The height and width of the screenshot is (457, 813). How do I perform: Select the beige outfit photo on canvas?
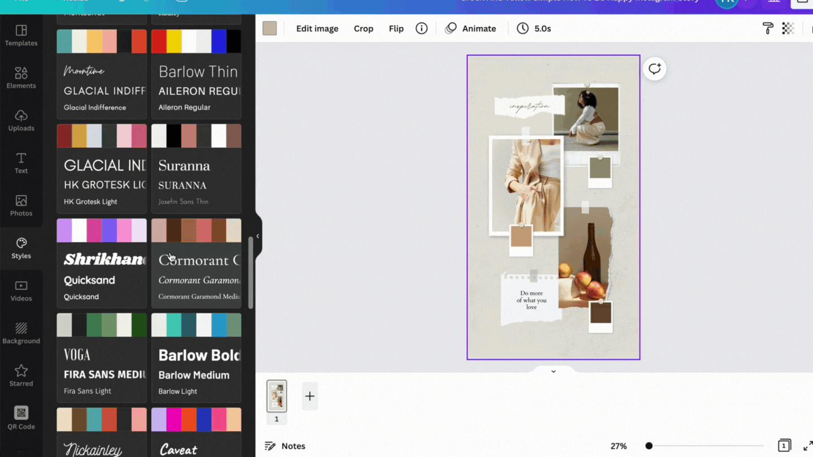click(527, 186)
